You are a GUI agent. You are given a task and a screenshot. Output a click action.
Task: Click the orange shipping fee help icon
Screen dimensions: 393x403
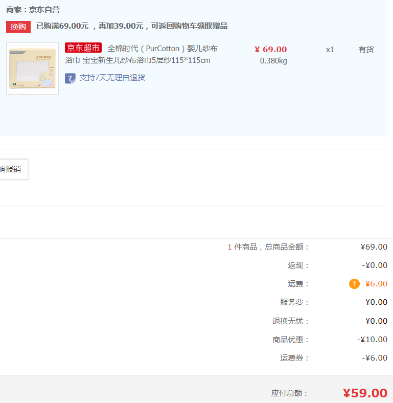pos(354,284)
